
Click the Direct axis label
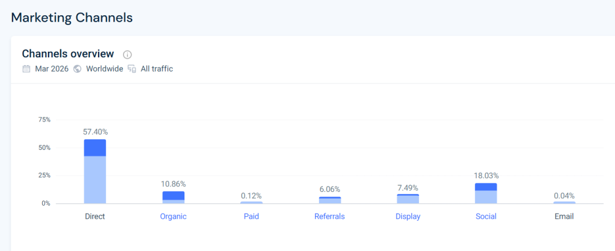click(x=95, y=216)
